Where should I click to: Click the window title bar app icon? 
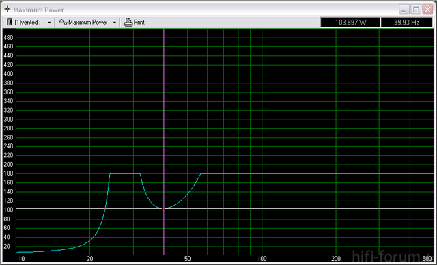point(8,9)
